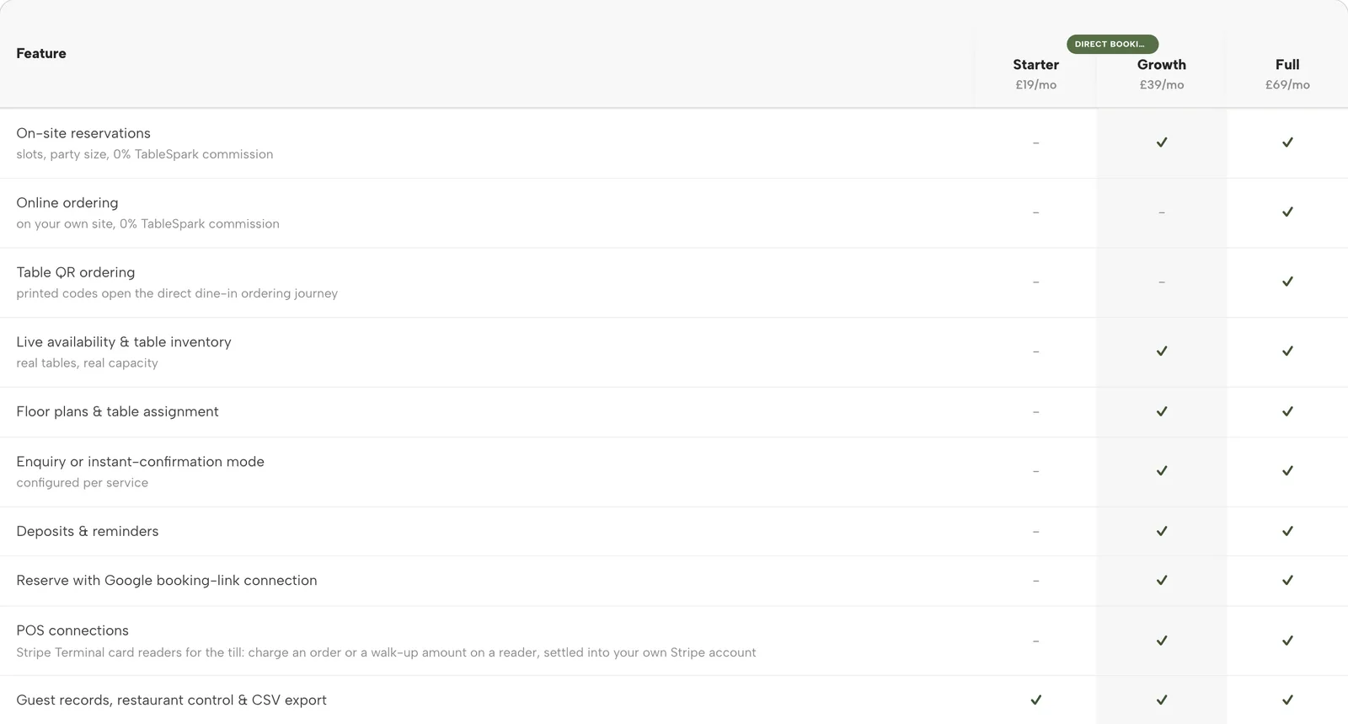Click the Growth plan column header
This screenshot has width=1348, height=724.
1162,65
